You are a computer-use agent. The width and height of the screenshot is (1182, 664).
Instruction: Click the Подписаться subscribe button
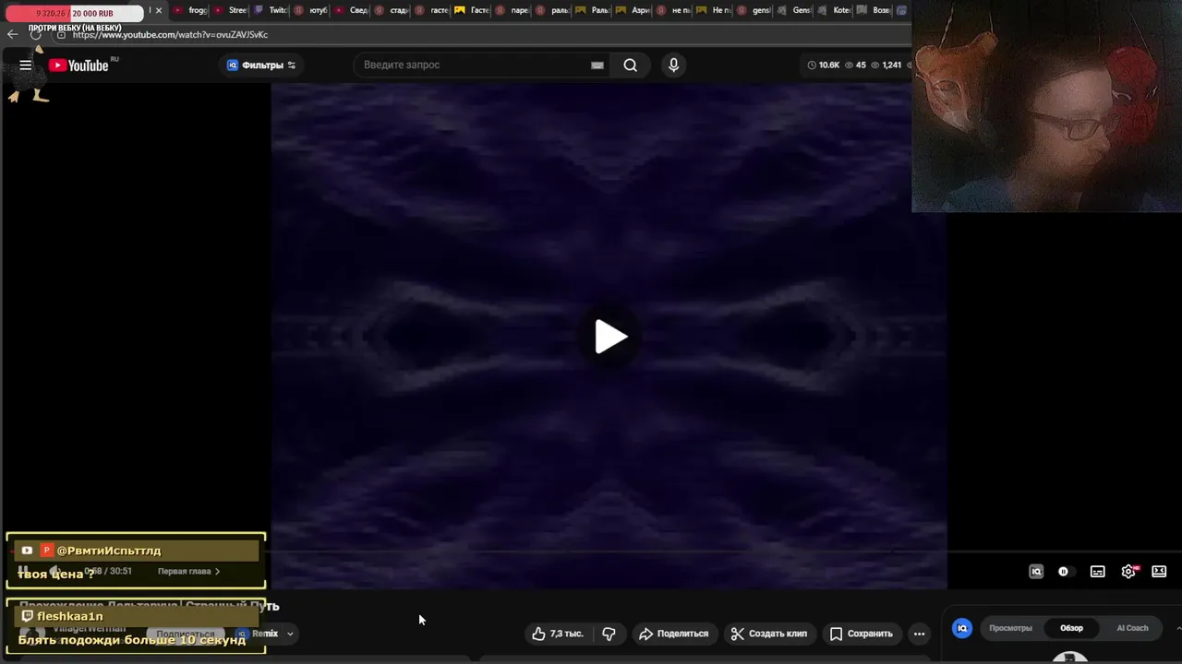coord(185,634)
